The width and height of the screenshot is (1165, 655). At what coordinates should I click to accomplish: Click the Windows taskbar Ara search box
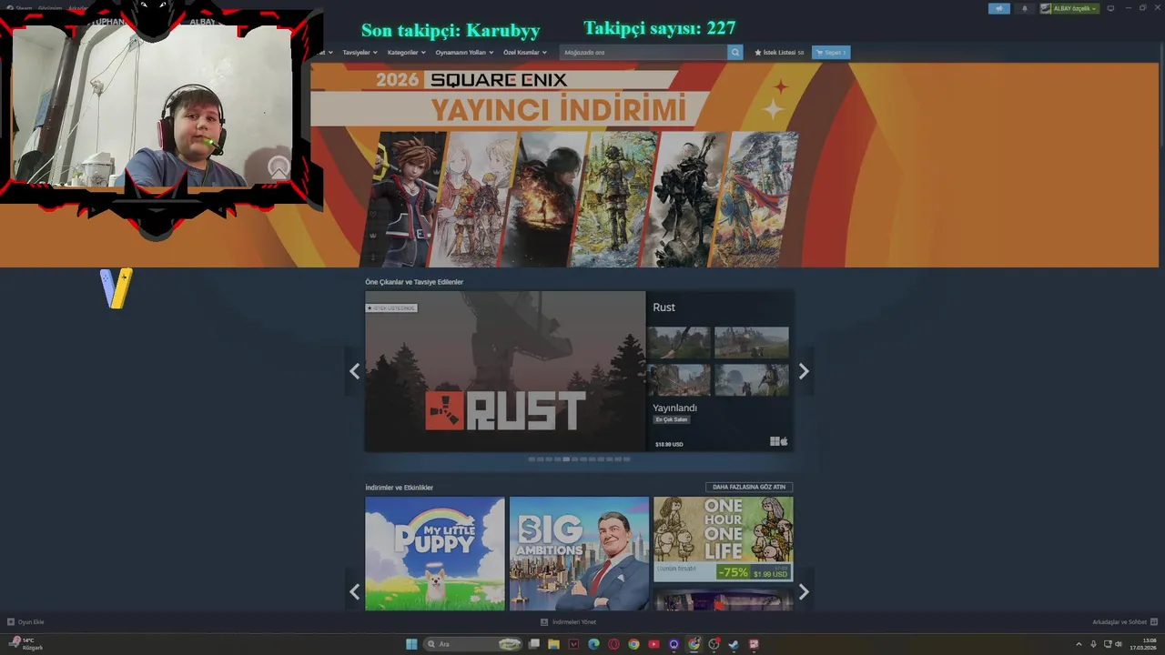click(x=473, y=644)
